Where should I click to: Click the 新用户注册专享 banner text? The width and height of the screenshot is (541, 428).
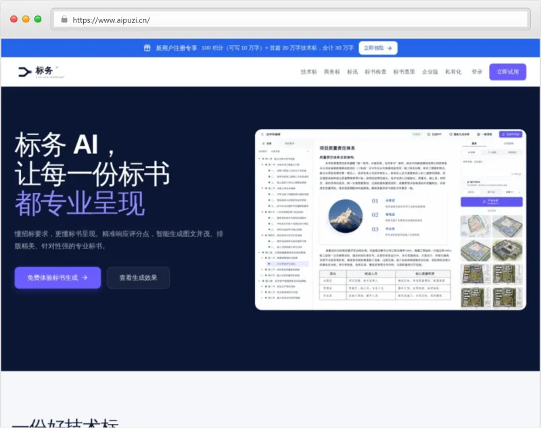(177, 48)
